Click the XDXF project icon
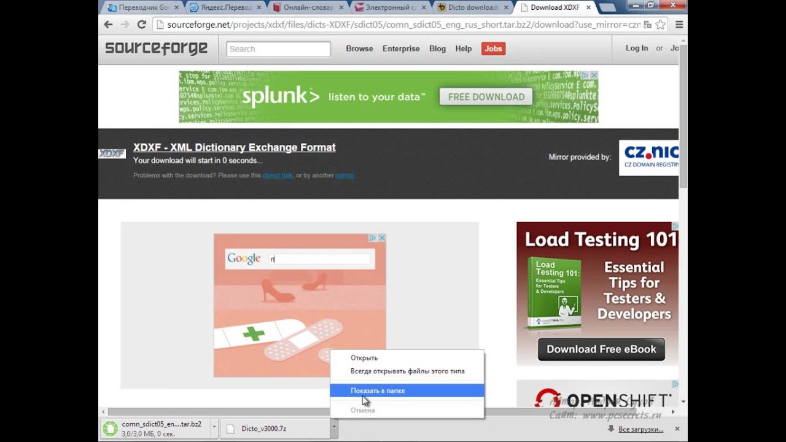 coord(112,153)
